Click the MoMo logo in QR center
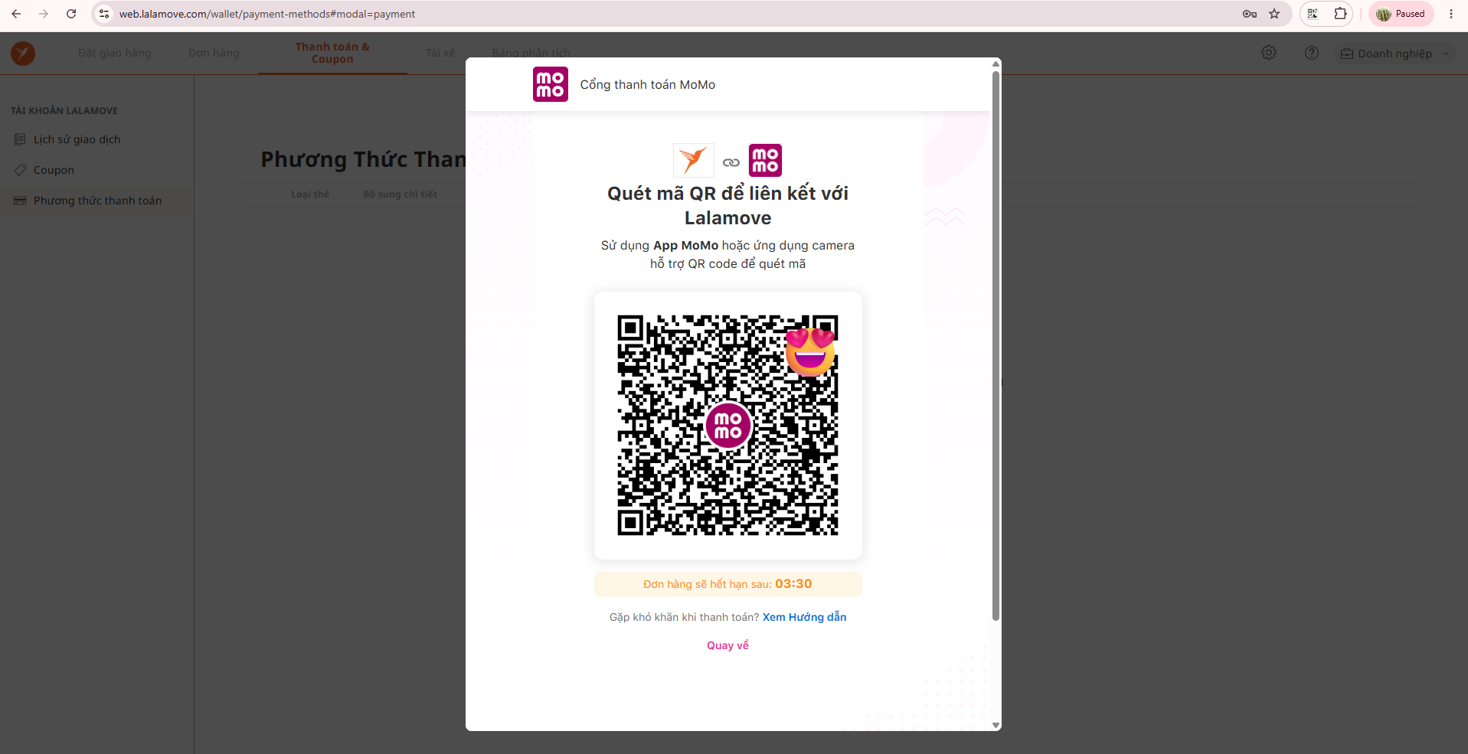The width and height of the screenshot is (1468, 754). click(x=727, y=426)
